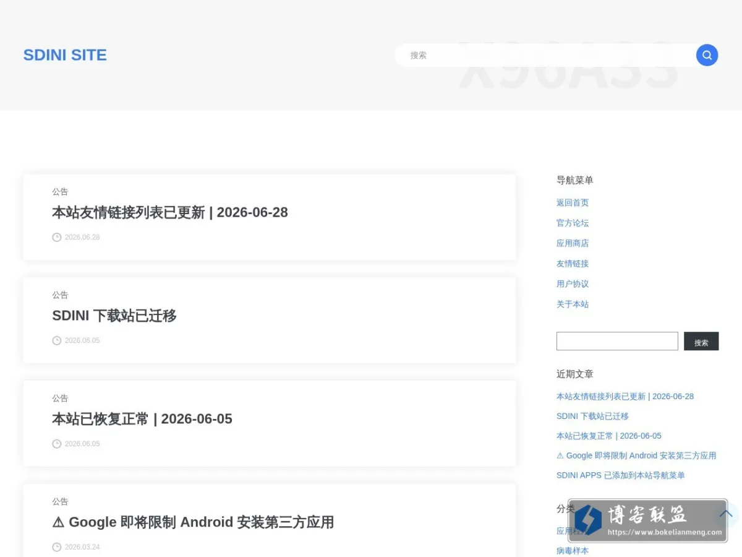Screen dimensions: 742x557
Task: Click the dark sidebar 搜索 button
Action: click(701, 341)
